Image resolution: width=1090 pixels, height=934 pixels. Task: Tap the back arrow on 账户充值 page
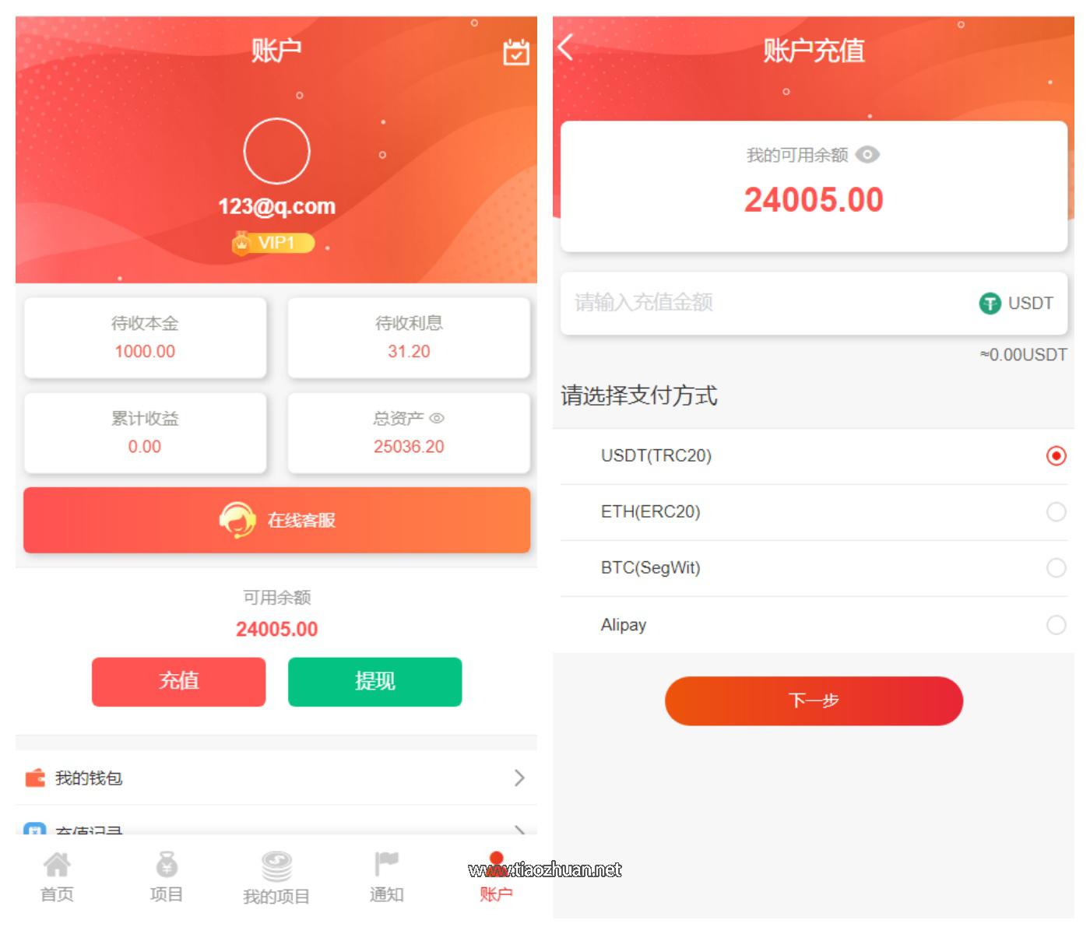click(566, 47)
